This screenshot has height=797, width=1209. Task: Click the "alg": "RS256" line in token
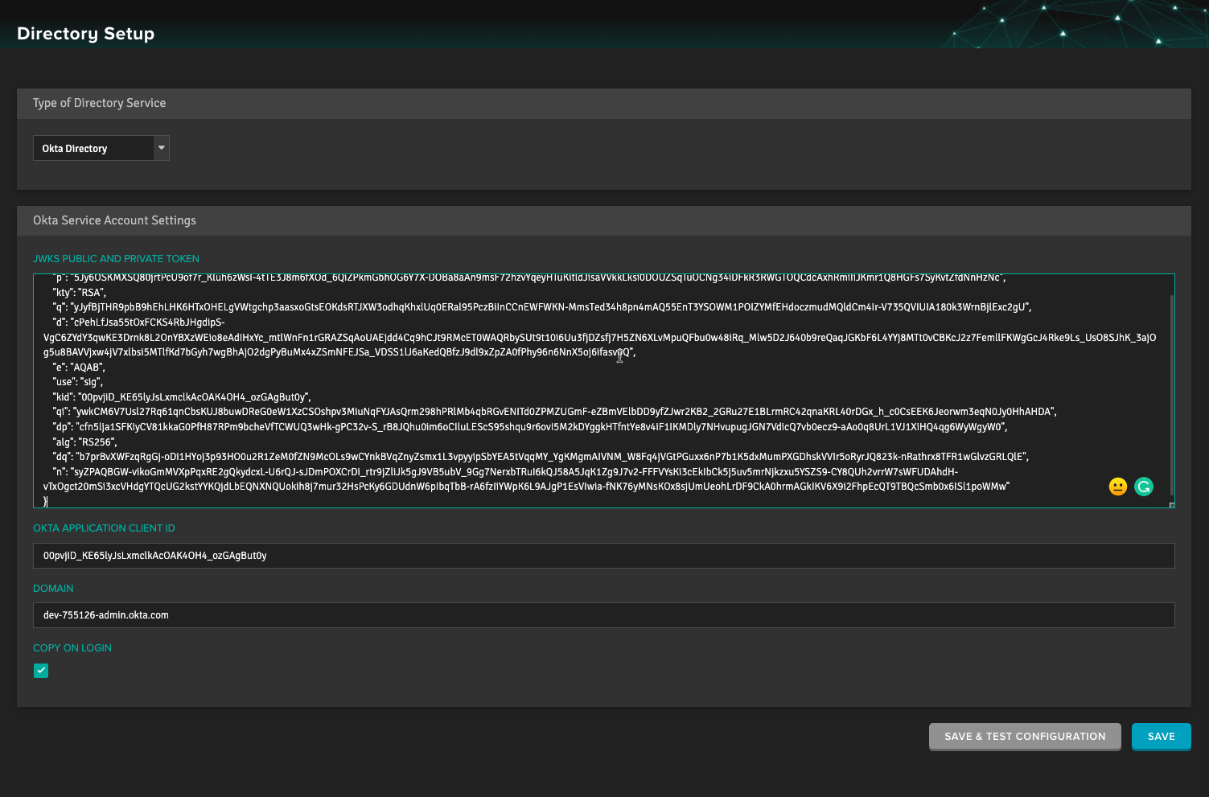coord(84,442)
